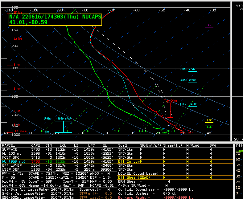Viewport: 243px width, 199px height.
Task: Click the highlighted 'Eff Inflow' row
Action: (175, 161)
